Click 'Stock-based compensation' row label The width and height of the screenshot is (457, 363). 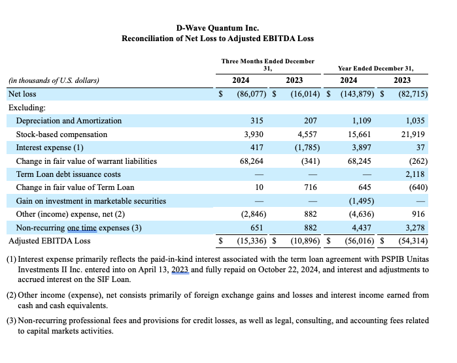(61, 134)
